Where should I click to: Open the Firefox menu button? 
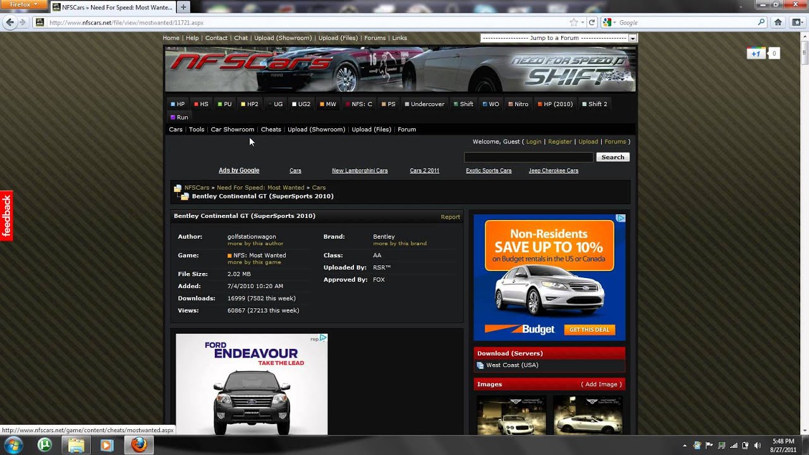pos(23,4)
